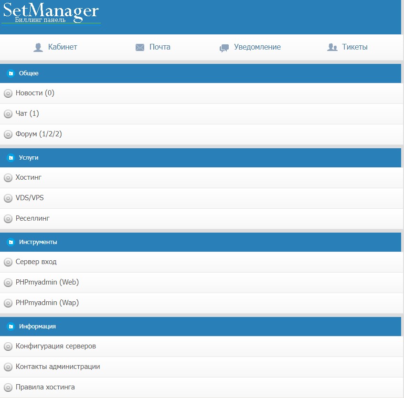This screenshot has width=404, height=398.
Task: Click the Общее section header icon
Action: click(x=11, y=73)
